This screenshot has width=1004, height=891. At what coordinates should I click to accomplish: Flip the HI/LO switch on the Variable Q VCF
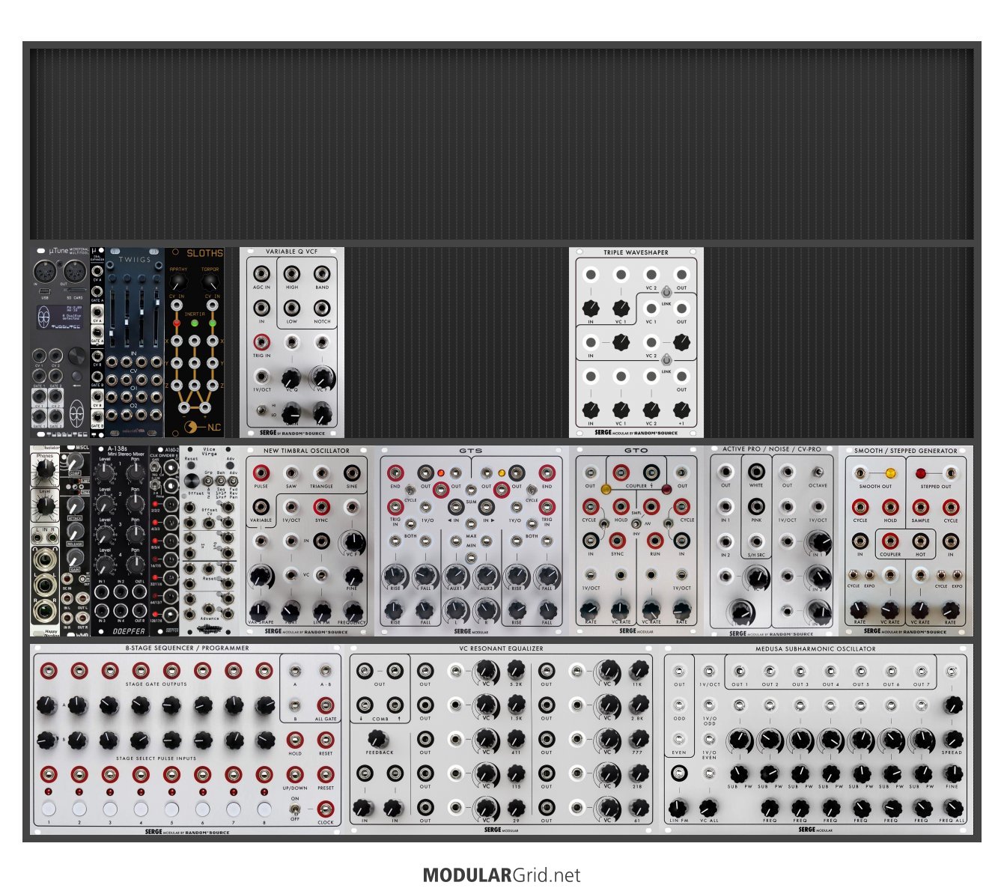pos(261,410)
